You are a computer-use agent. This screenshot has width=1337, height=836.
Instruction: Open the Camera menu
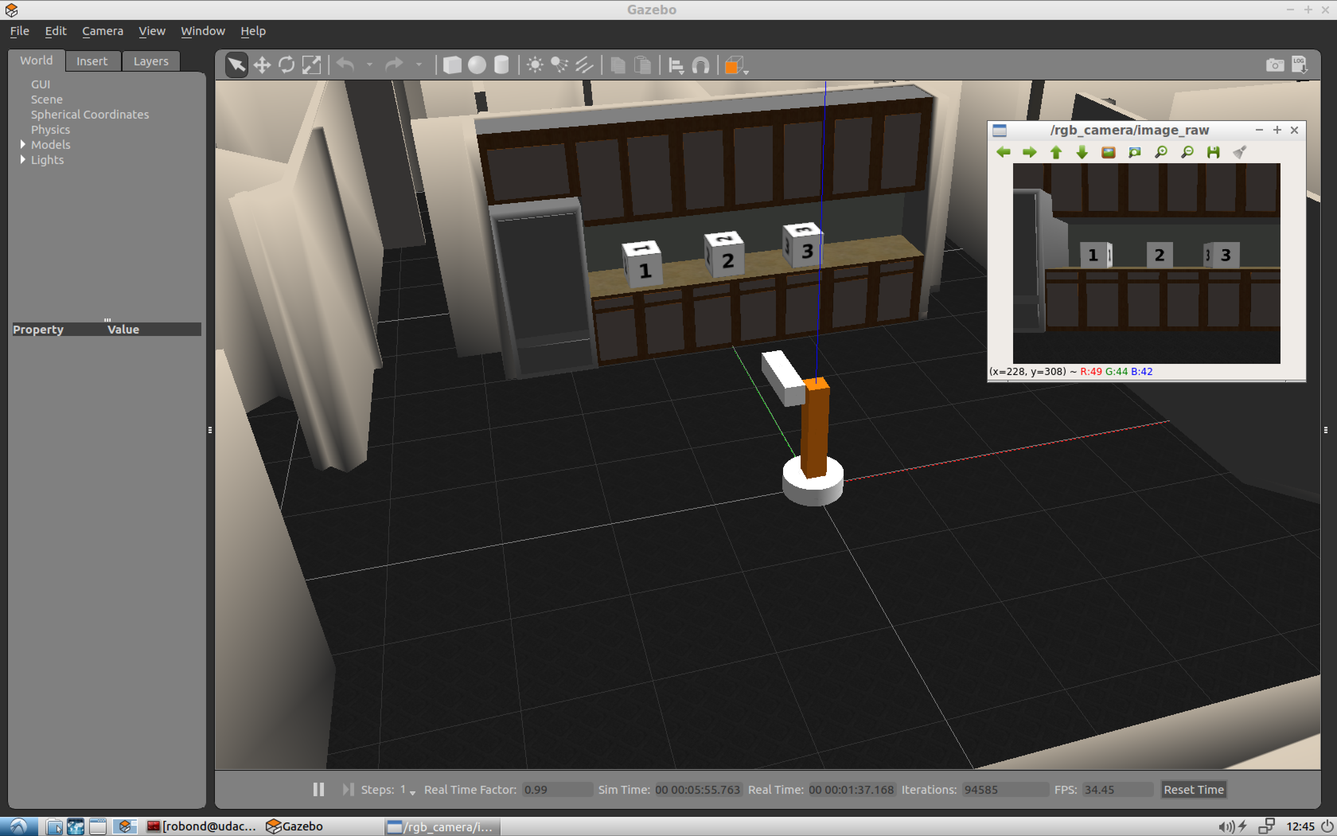[102, 31]
